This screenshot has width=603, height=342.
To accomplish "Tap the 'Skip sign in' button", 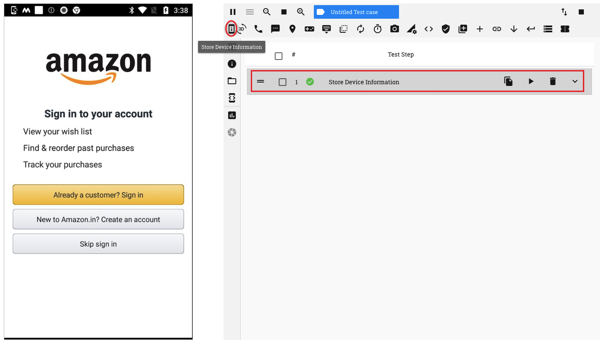I will [x=98, y=244].
